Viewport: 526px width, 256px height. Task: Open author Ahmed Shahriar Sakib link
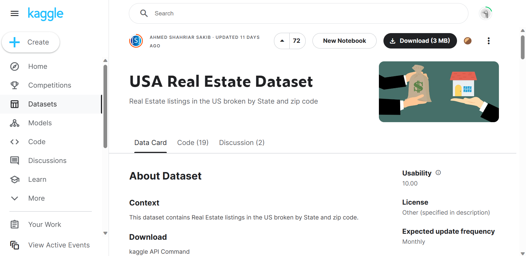point(180,37)
